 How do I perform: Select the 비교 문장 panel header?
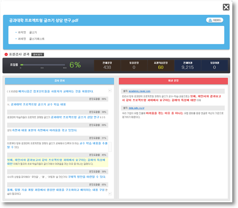coord(173,81)
